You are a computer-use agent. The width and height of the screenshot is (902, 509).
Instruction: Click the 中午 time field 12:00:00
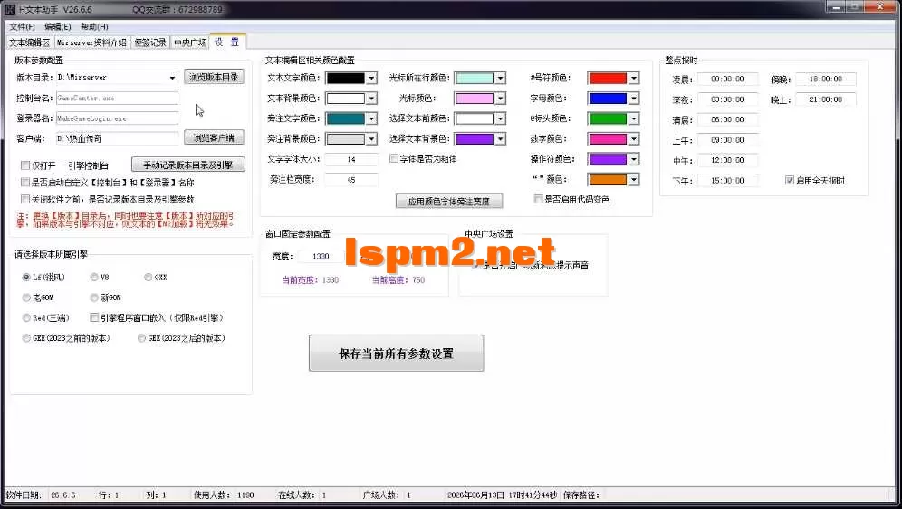[728, 160]
